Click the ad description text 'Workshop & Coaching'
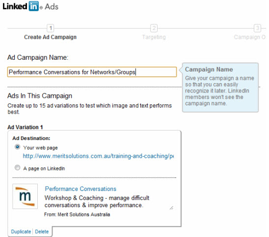Image resolution: width=269 pixels, height=237 pixels. pos(74,198)
